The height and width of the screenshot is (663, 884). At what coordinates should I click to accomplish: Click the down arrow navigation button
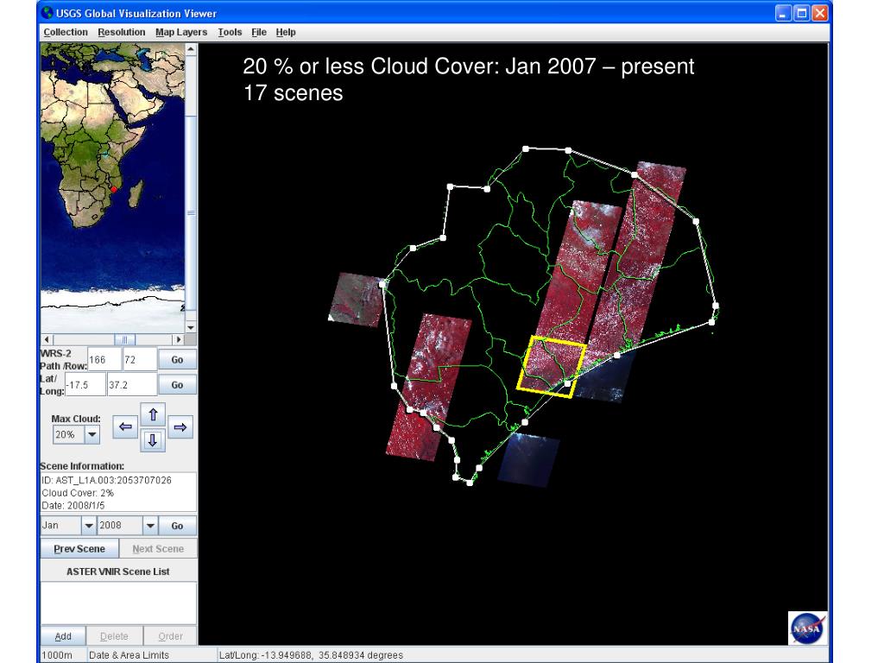coord(152,440)
